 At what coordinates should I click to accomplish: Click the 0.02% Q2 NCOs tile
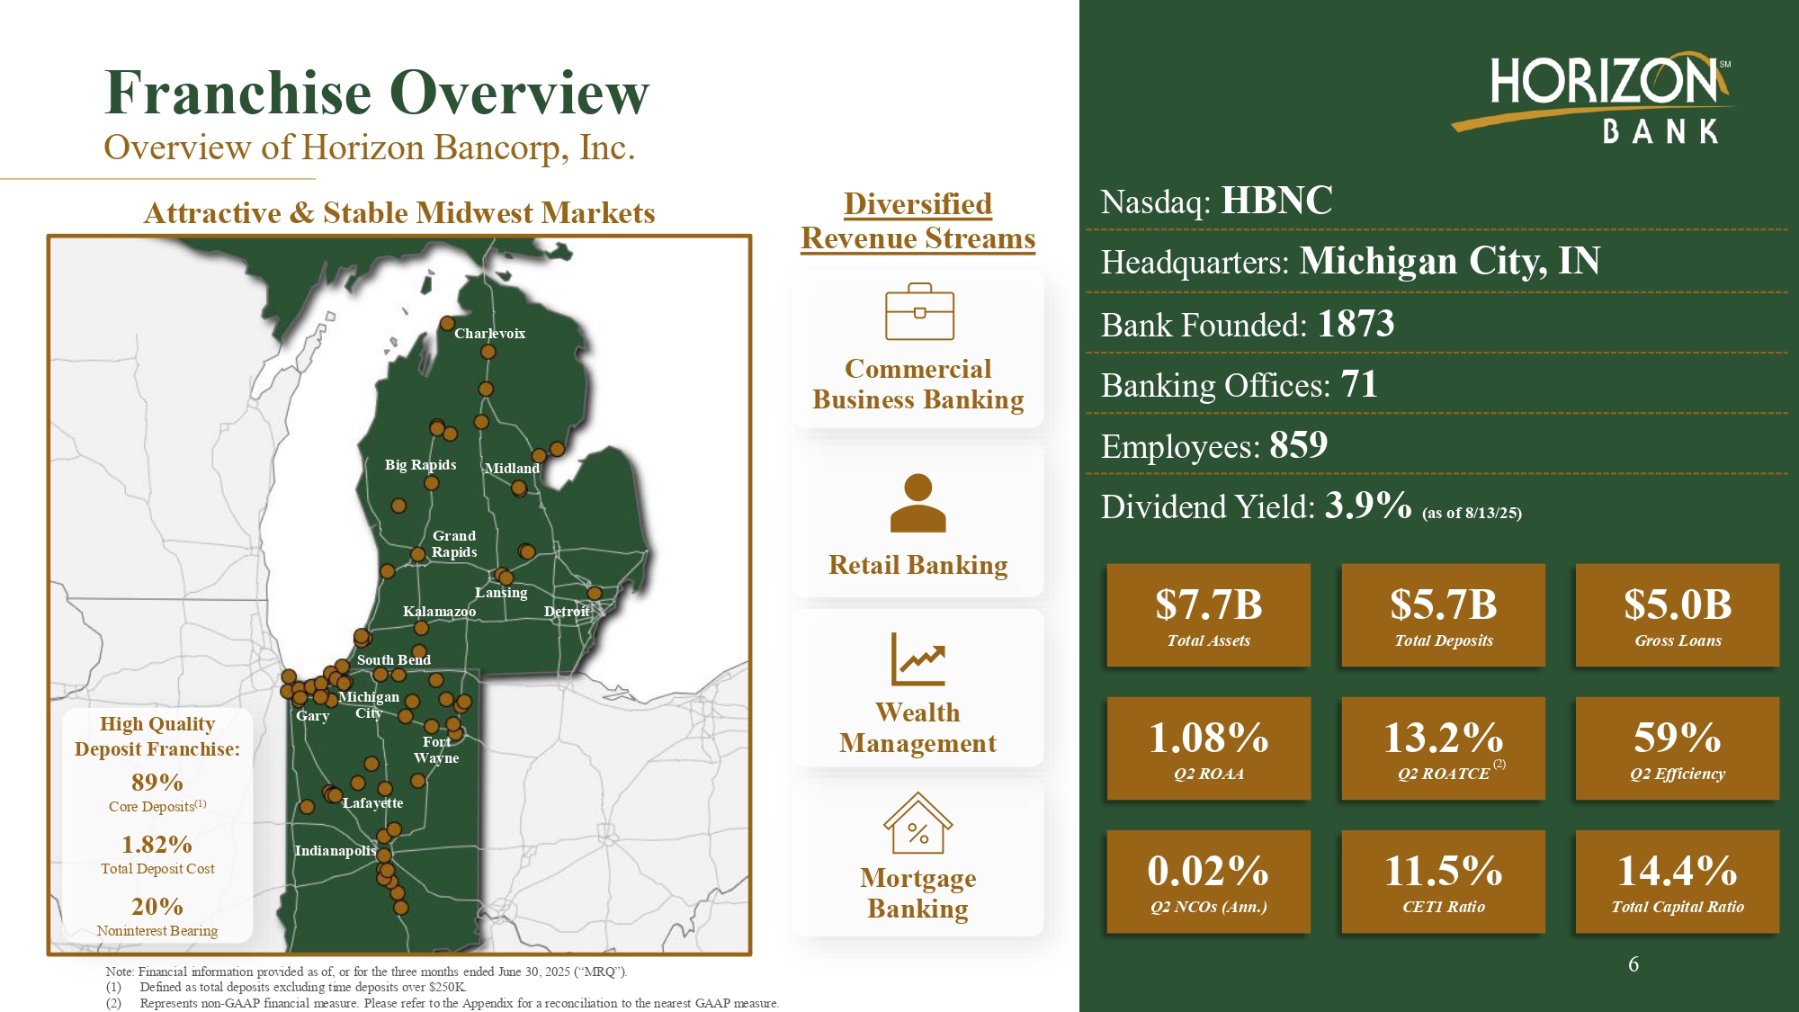pyautogui.click(x=1208, y=882)
